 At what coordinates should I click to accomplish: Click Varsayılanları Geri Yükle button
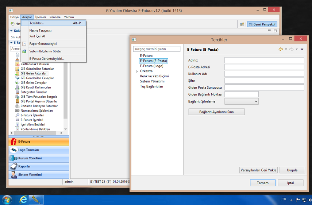pyautogui.click(x=258, y=170)
